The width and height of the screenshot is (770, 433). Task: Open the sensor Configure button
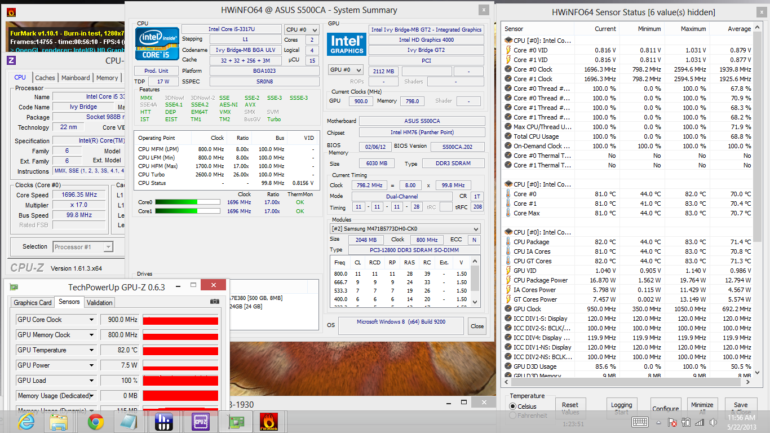click(x=665, y=408)
